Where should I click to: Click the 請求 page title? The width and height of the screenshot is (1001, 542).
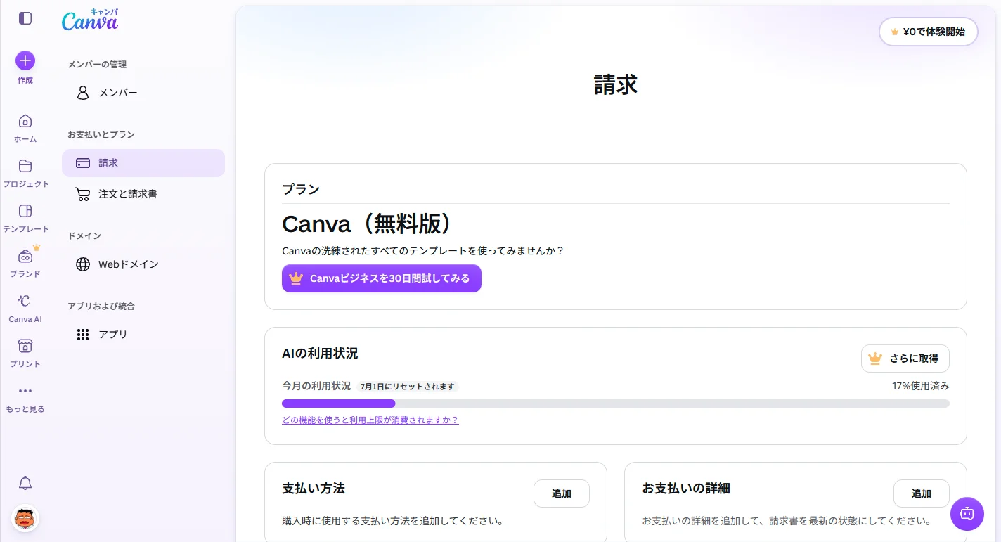(616, 85)
